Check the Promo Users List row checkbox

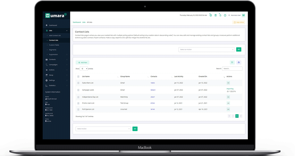[x=78, y=103]
